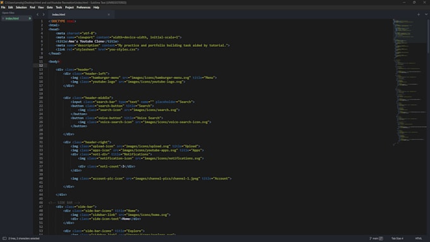Change the HTML syntax in the status bar
Viewport: 430px width, 242px height.
click(419, 238)
